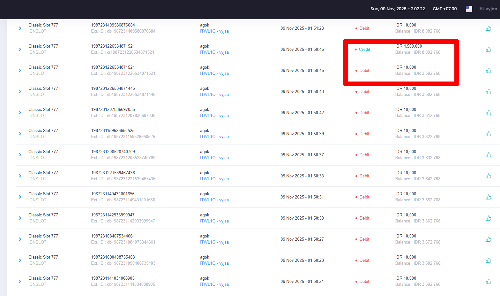Click the thumbs-up icon for the 01:50:43 row
500x296 pixels.
(x=489, y=91)
